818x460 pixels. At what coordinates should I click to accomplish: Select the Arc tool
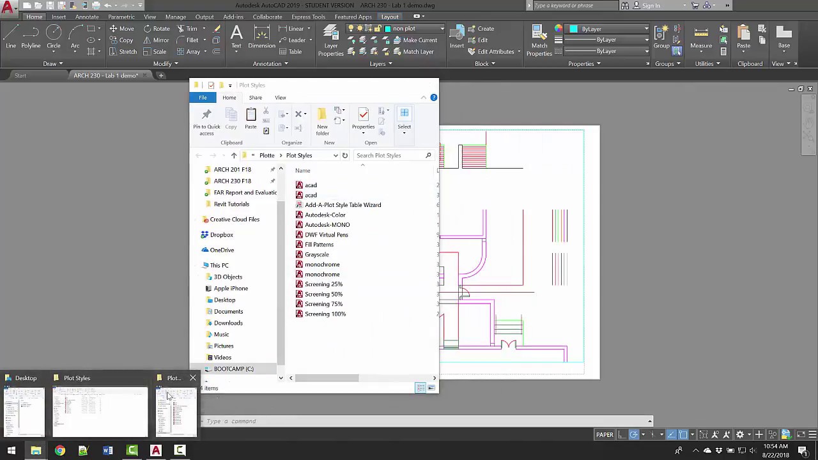tap(75, 37)
